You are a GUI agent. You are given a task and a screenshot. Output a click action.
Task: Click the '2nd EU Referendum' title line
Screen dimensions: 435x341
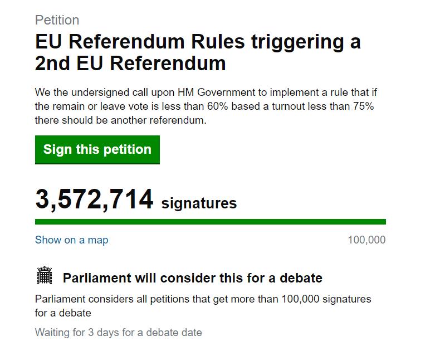tap(130, 64)
